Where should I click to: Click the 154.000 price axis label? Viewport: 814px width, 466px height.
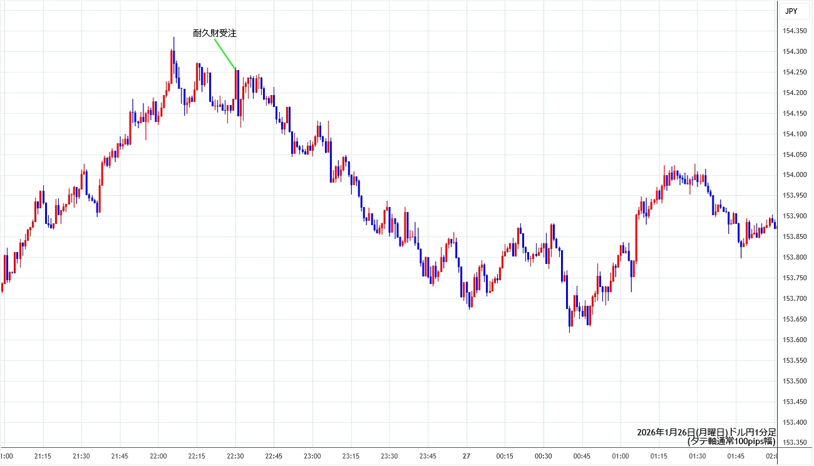tap(795, 175)
